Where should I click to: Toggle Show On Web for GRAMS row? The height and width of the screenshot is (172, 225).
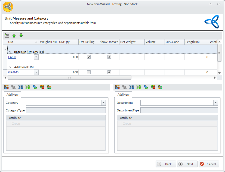tap(109, 72)
